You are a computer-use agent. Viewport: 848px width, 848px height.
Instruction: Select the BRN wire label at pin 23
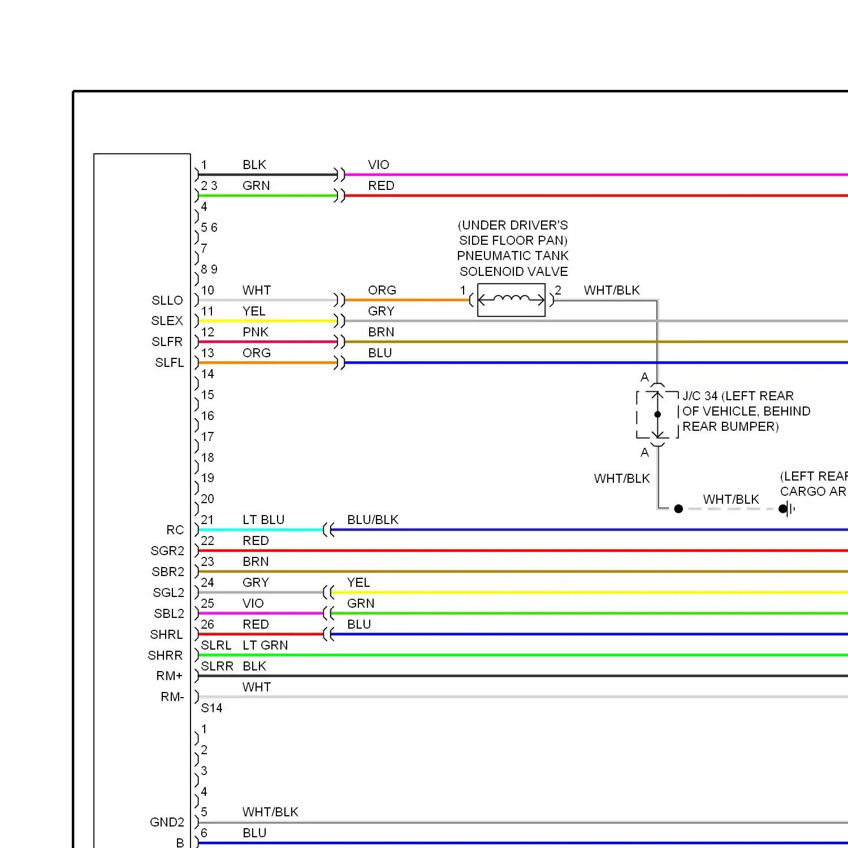pyautogui.click(x=256, y=561)
